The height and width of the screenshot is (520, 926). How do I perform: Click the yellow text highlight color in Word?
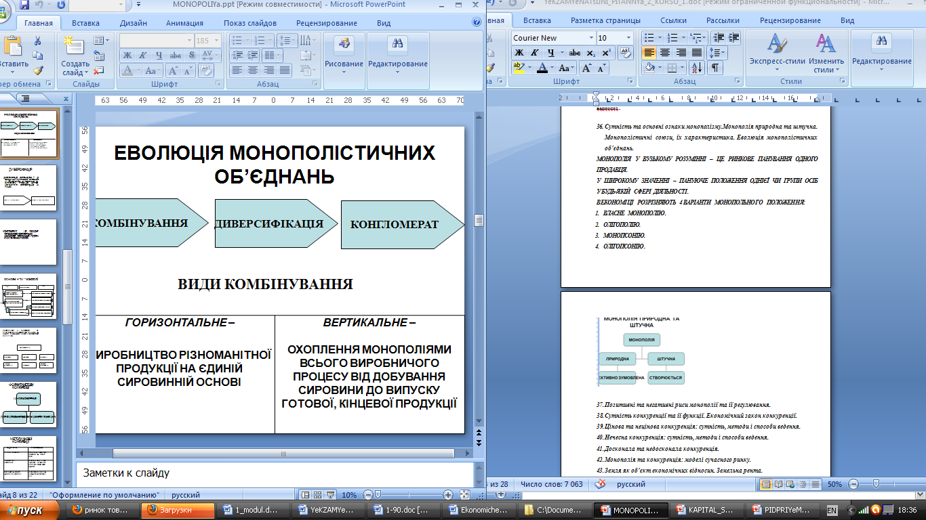click(519, 68)
